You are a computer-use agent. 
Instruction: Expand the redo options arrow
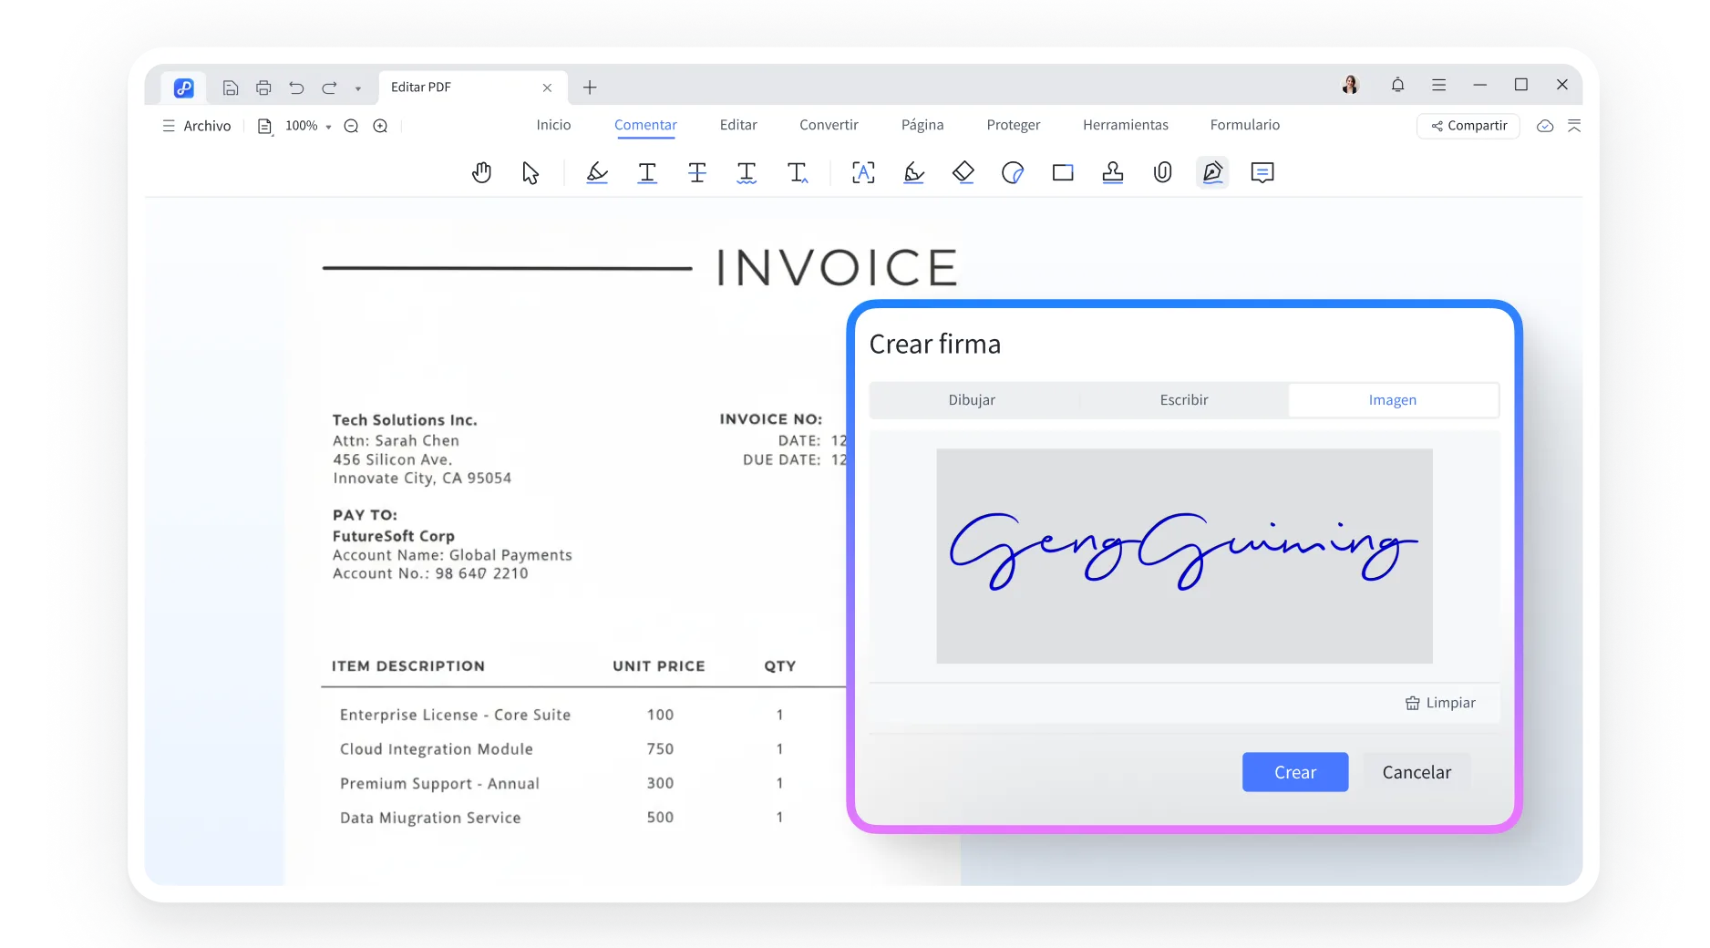click(x=357, y=88)
